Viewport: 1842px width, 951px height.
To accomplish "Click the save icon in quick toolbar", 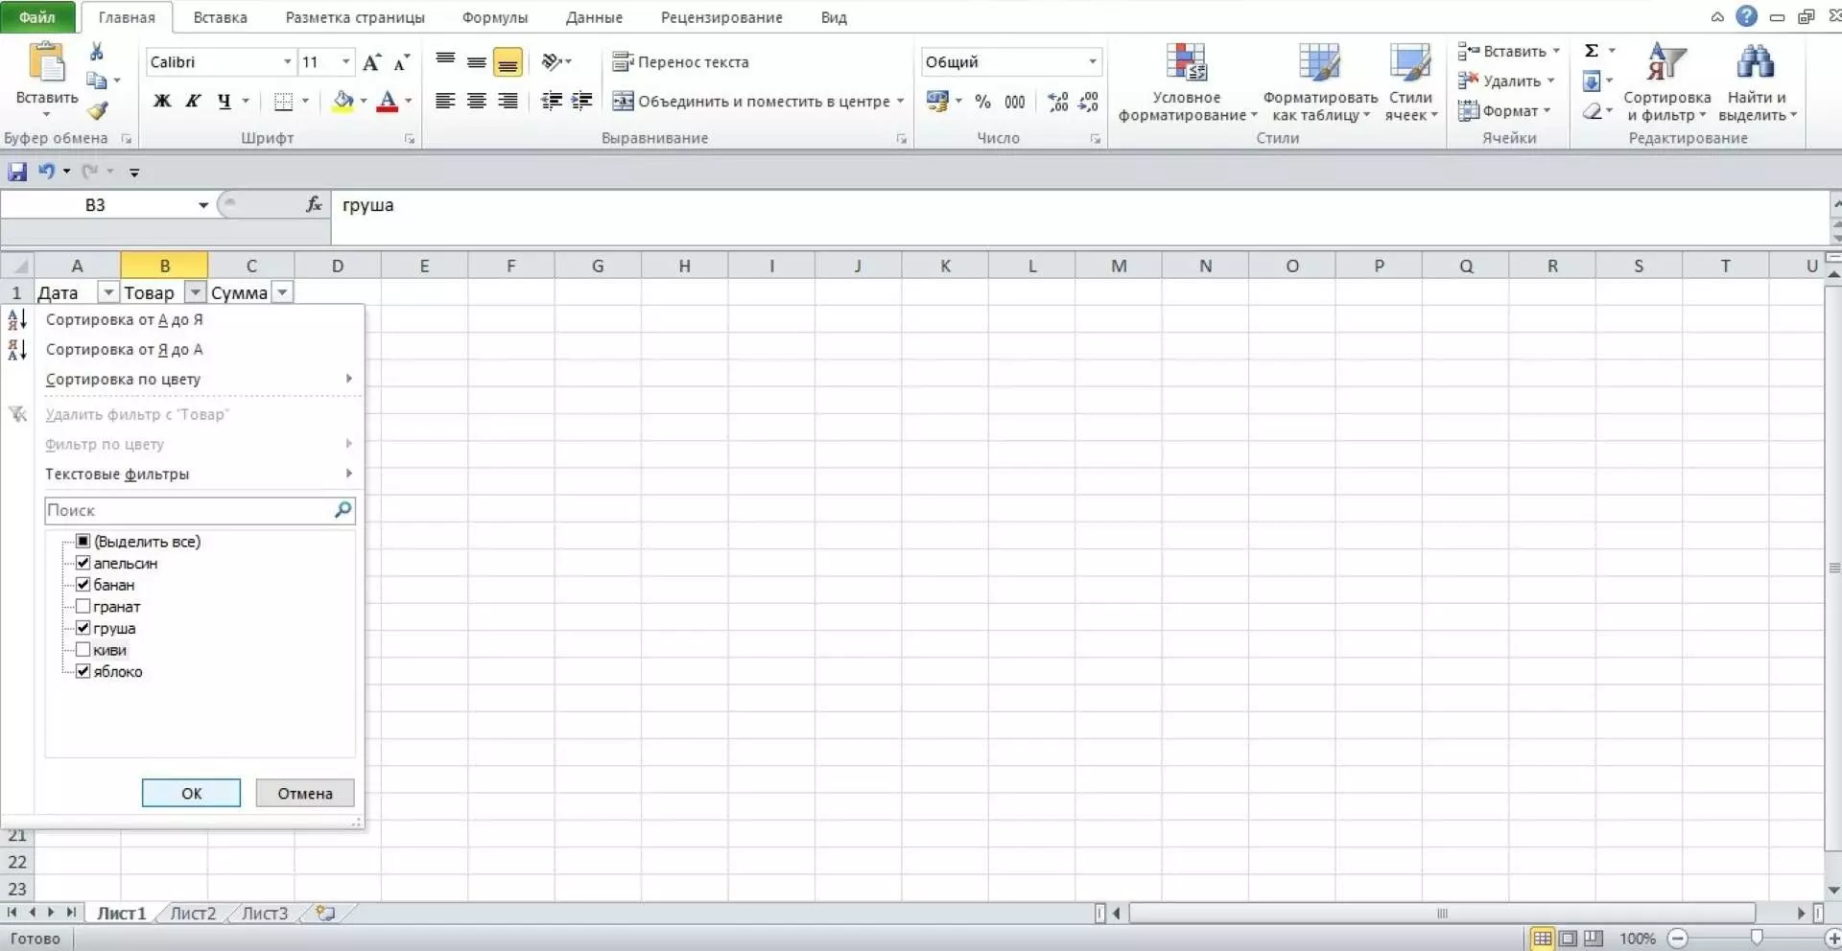I will click(17, 172).
